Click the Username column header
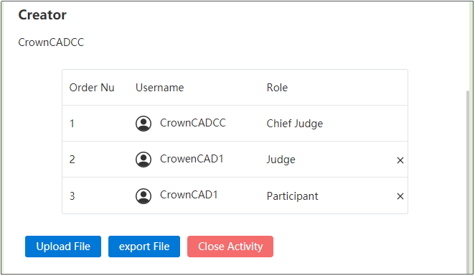The height and width of the screenshot is (276, 475). (159, 88)
